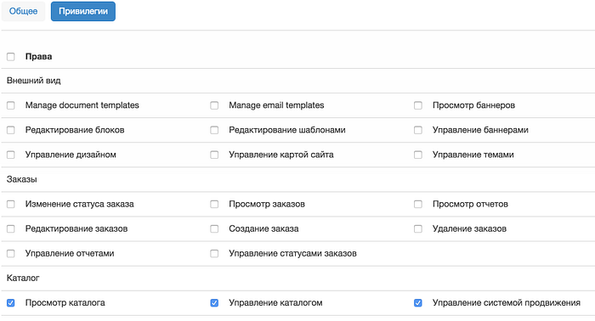Click the Каталог section heading
The width and height of the screenshot is (595, 321).
coord(23,279)
